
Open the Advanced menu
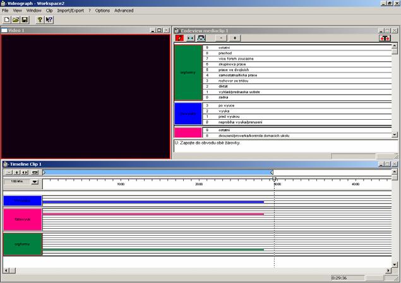click(x=124, y=11)
